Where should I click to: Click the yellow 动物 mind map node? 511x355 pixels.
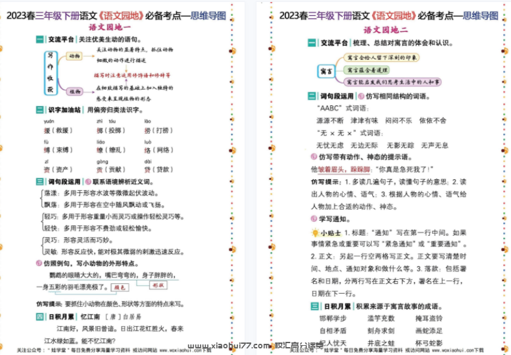click(74, 56)
